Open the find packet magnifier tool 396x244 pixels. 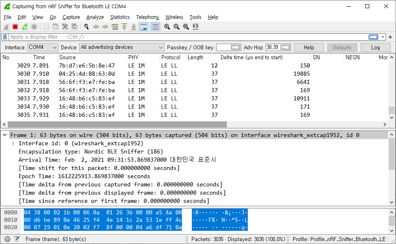click(x=86, y=27)
